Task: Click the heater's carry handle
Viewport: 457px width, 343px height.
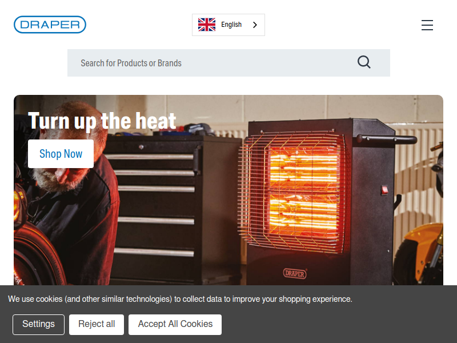Action: (388, 139)
